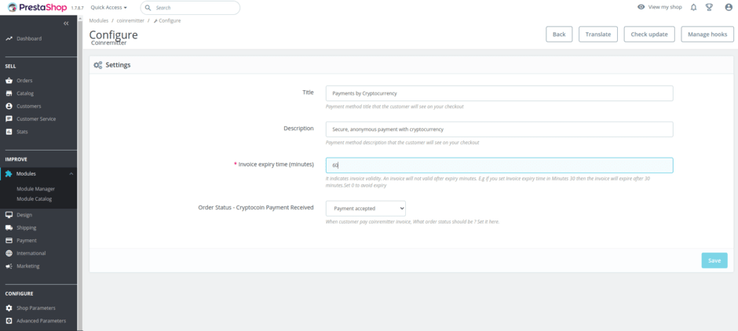
Task: Click the Settings cogs icon in the panel header
Action: (x=98, y=65)
